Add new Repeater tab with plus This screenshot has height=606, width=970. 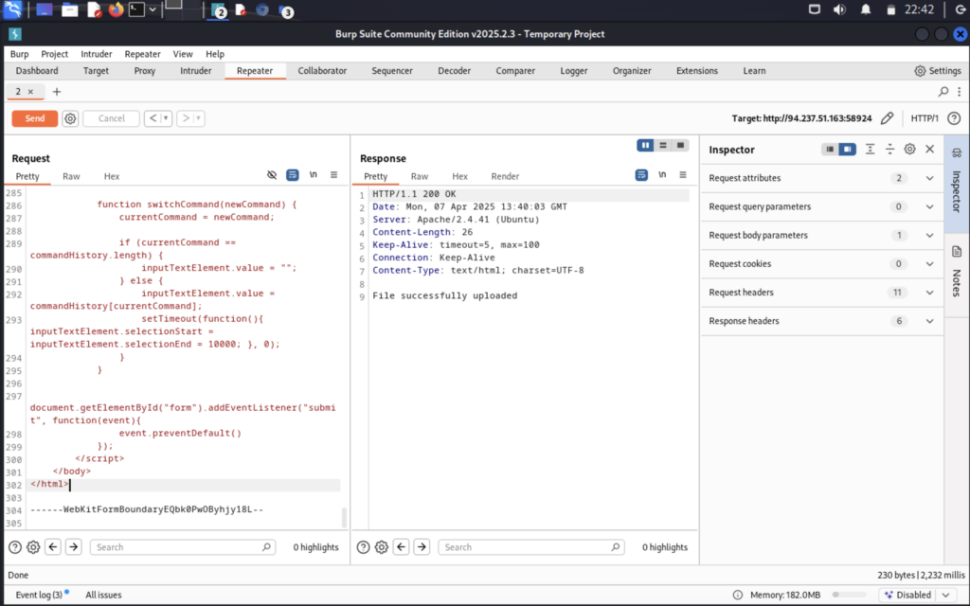57,92
